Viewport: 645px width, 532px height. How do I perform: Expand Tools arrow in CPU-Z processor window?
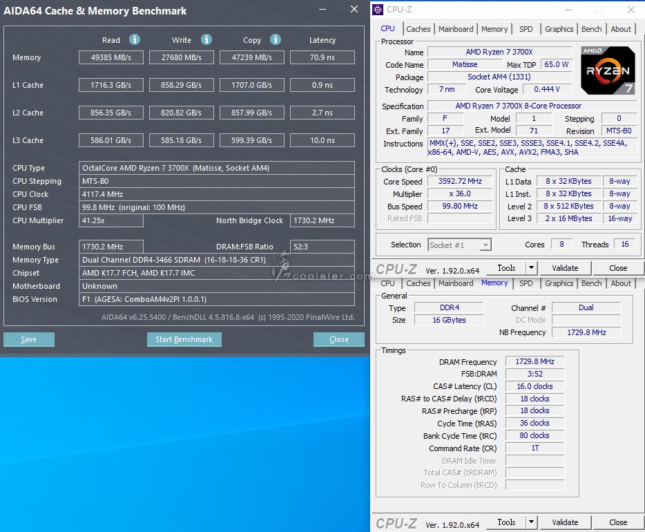532,268
